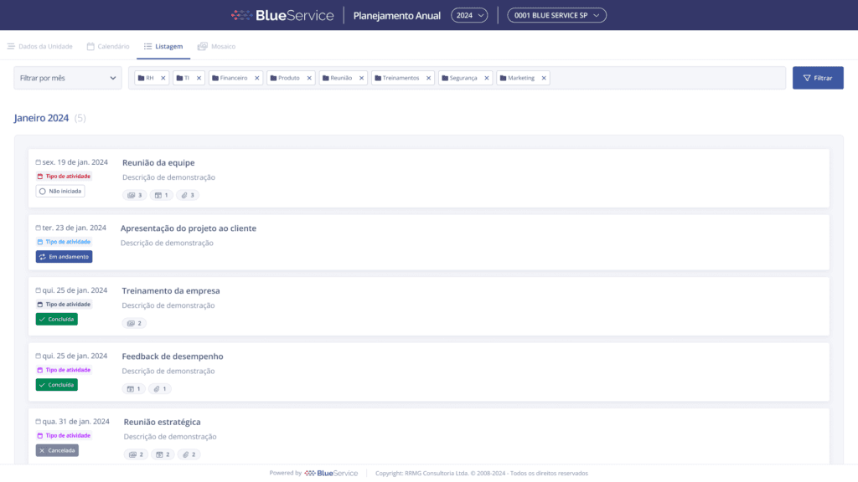Click the Em andamento status badge
Screen dimensions: 858x482
tap(64, 257)
